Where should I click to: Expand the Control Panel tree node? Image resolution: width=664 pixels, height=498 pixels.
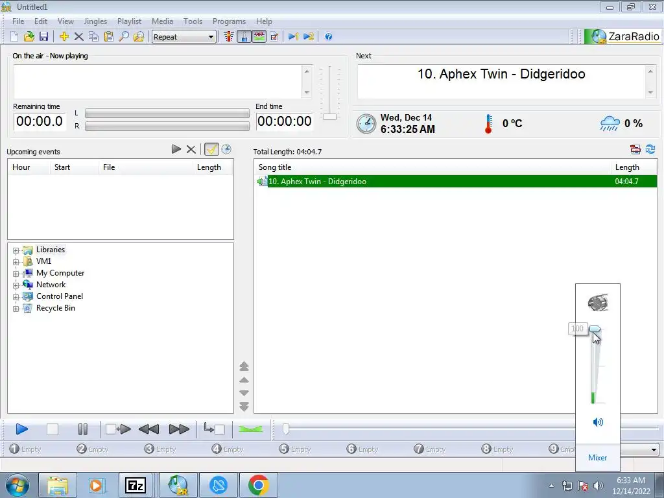tap(16, 297)
